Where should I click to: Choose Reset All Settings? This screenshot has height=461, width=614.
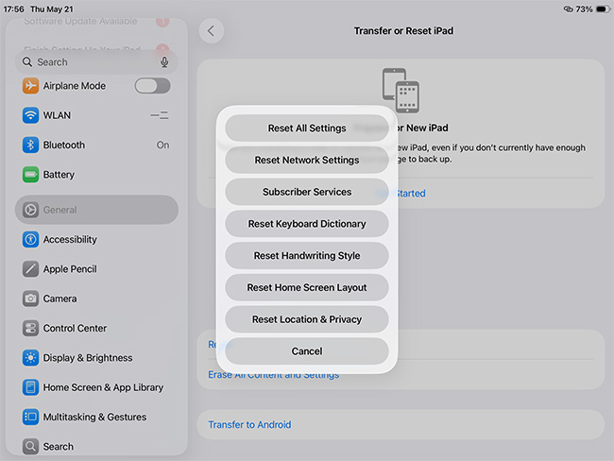(x=307, y=128)
